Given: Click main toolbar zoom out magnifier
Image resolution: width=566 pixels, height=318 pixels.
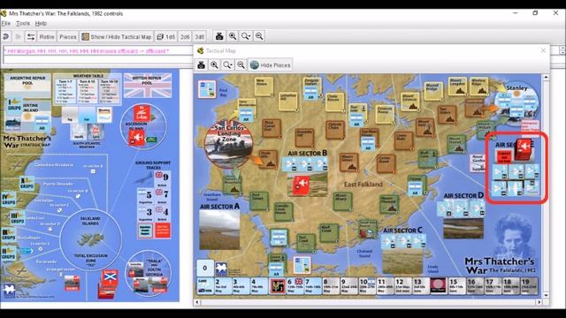Looking at the screenshot, I should (259, 36).
